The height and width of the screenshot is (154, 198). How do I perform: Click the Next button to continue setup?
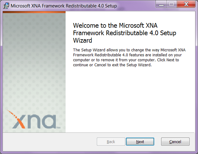coord(140,142)
